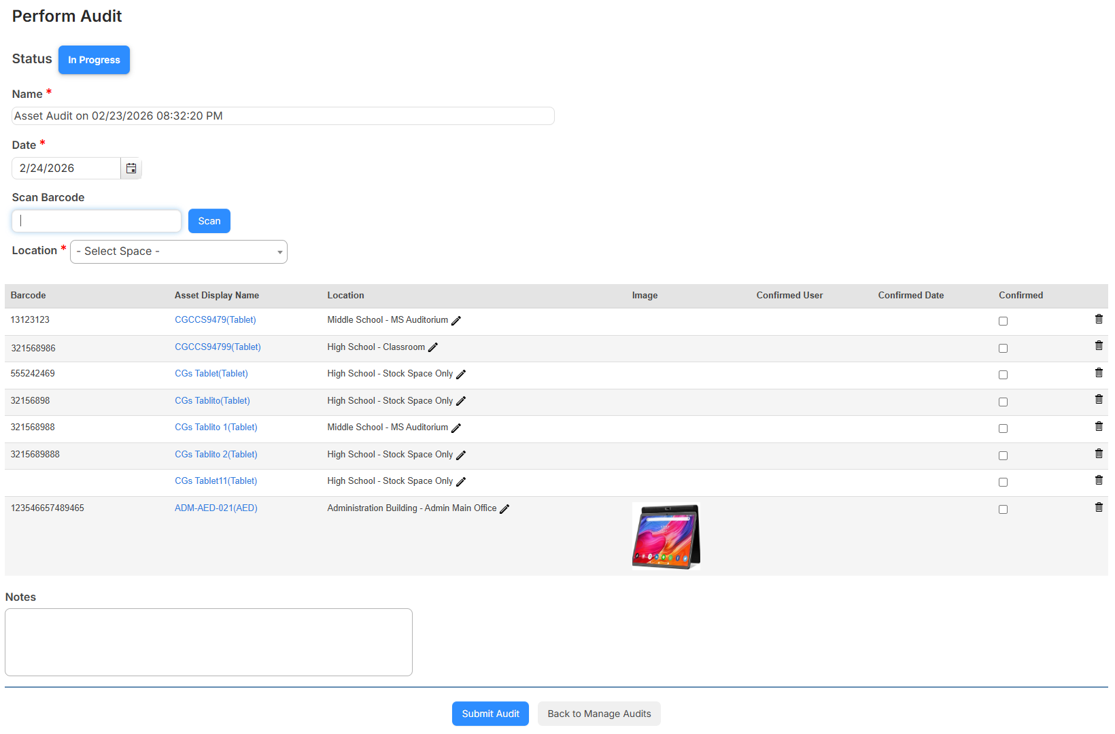Delete the CGs Tablito 2 row
1115x734 pixels.
tap(1099, 453)
